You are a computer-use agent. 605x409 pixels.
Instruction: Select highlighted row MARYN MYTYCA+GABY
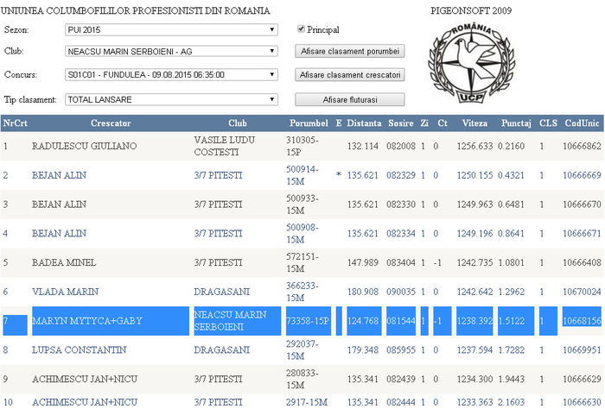click(86, 321)
